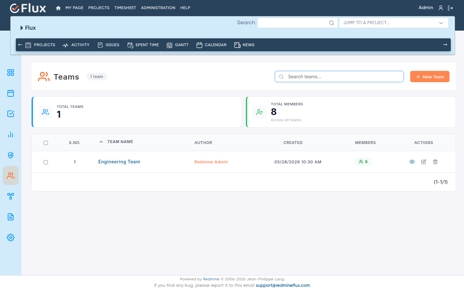Delete Engineering Team with trash icon
Viewport: 464px width, 290px height.
(435, 162)
